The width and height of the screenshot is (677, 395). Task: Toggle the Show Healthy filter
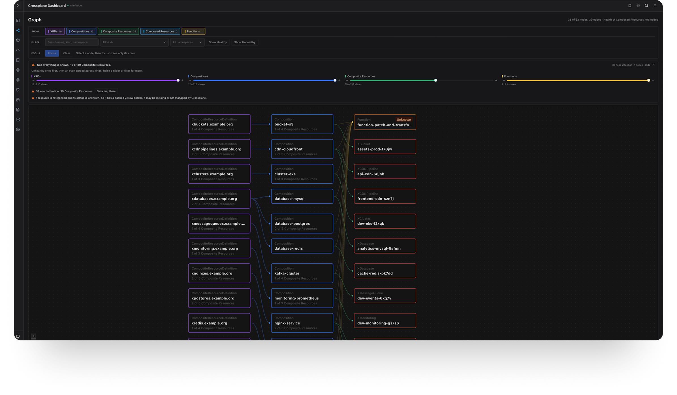click(218, 42)
